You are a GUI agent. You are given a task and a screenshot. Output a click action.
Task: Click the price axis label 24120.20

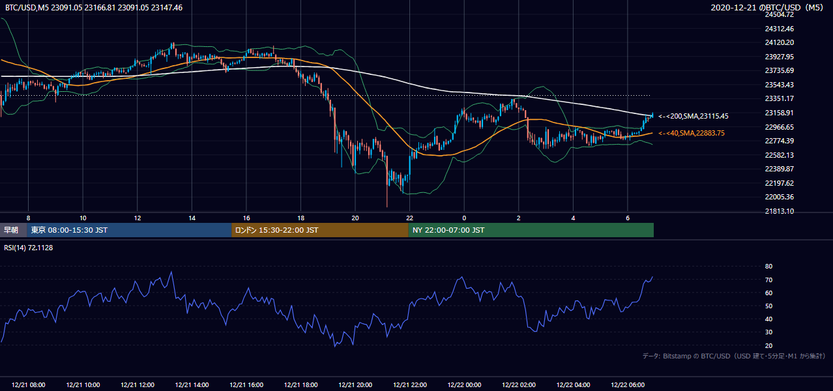(779, 42)
